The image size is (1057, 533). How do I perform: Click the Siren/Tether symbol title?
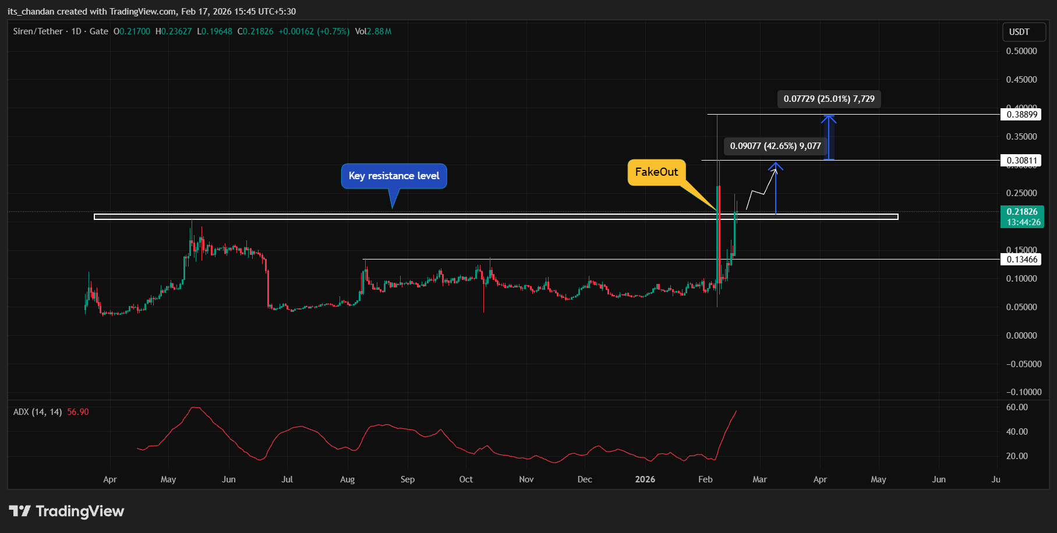point(38,31)
